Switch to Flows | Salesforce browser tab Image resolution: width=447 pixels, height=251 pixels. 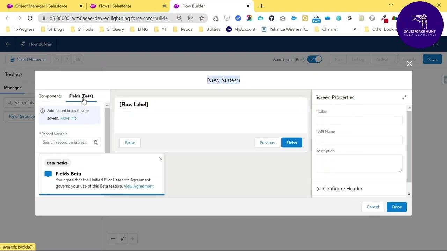coord(127,6)
